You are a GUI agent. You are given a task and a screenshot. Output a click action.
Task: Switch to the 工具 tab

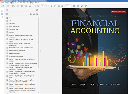8,6
